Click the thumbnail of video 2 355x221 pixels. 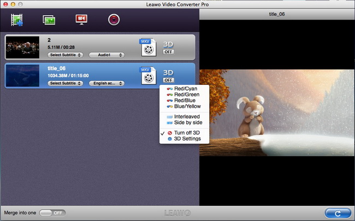coord(22,47)
